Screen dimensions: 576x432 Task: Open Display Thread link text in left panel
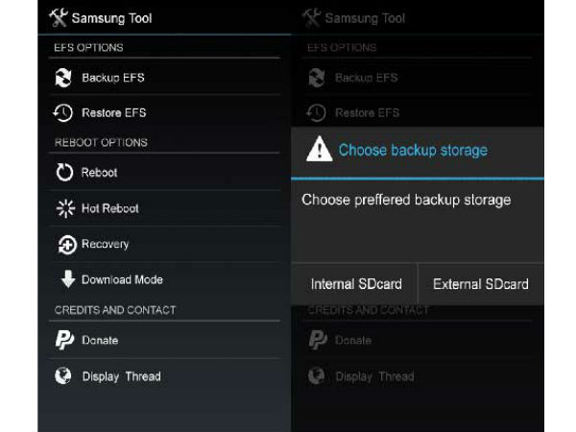pyautogui.click(x=122, y=376)
